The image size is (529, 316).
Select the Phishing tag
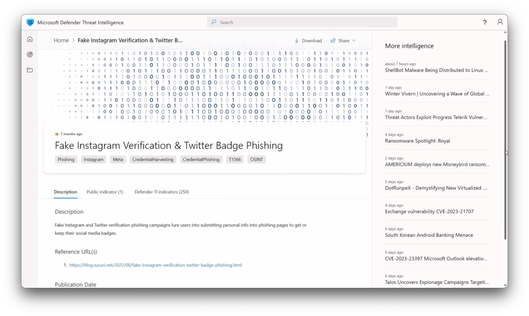tap(66, 159)
